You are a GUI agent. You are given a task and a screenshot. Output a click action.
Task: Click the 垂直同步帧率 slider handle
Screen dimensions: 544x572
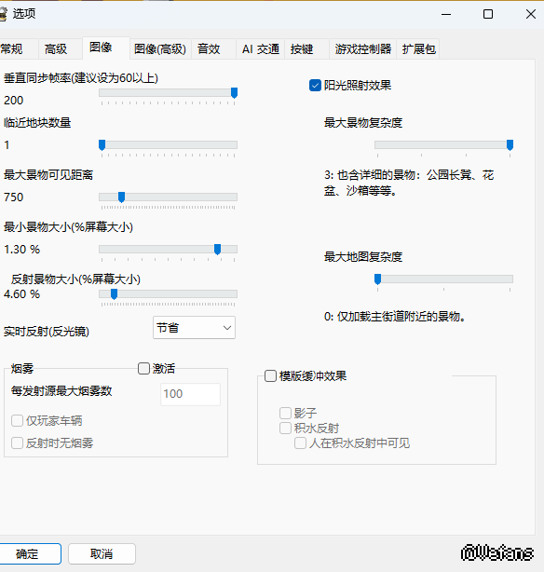(x=234, y=93)
